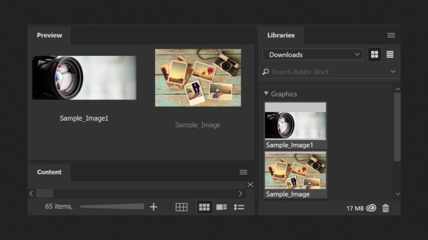The height and width of the screenshot is (240, 428).
Task: Collapse the Graphics section
Action: (x=266, y=93)
